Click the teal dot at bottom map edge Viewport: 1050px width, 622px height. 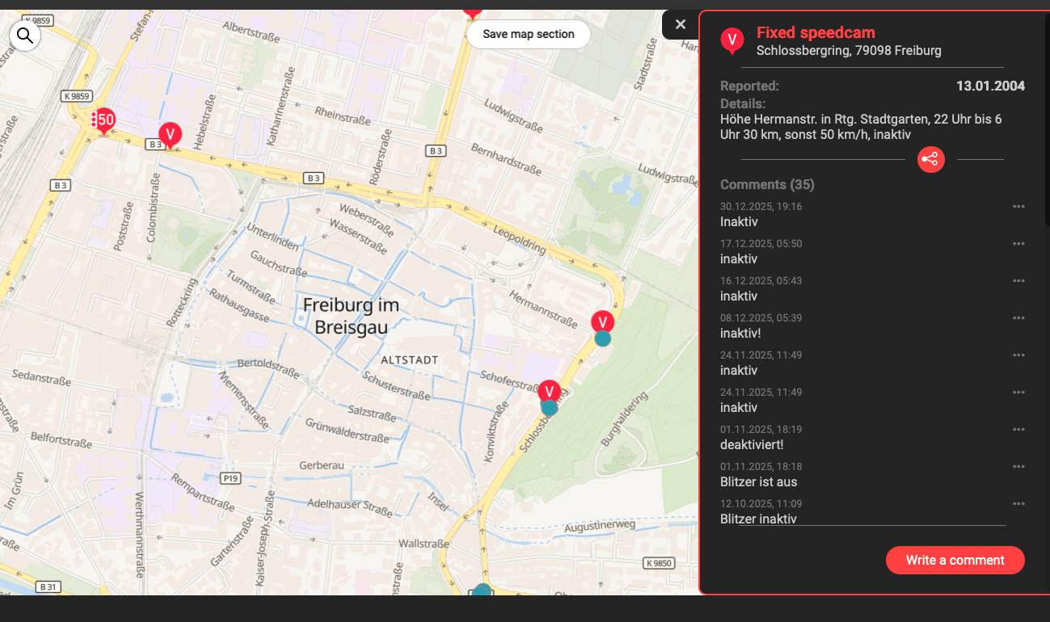483,590
